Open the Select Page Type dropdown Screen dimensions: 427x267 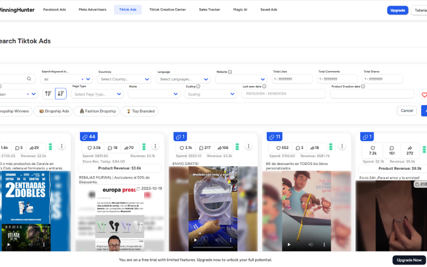click(x=97, y=94)
